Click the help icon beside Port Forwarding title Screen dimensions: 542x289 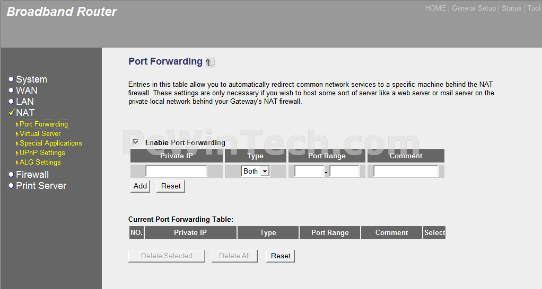pos(210,62)
